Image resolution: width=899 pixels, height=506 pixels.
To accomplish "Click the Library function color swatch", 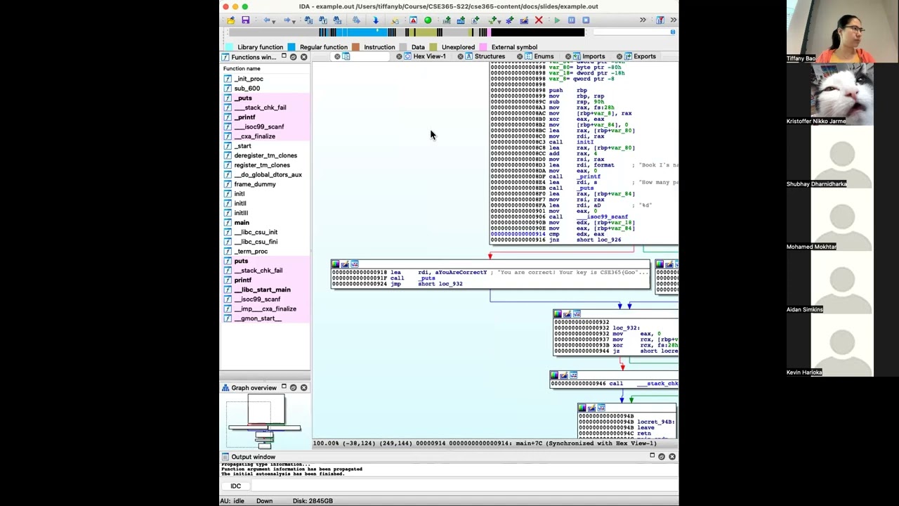I will pyautogui.click(x=229, y=47).
